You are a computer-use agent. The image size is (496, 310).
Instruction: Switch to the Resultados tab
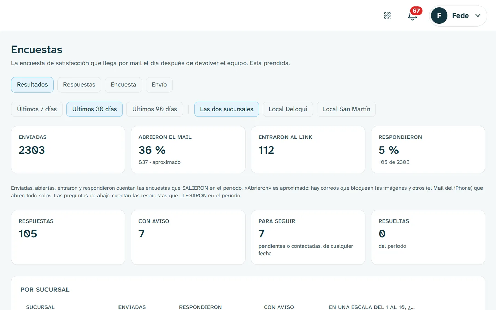(32, 85)
